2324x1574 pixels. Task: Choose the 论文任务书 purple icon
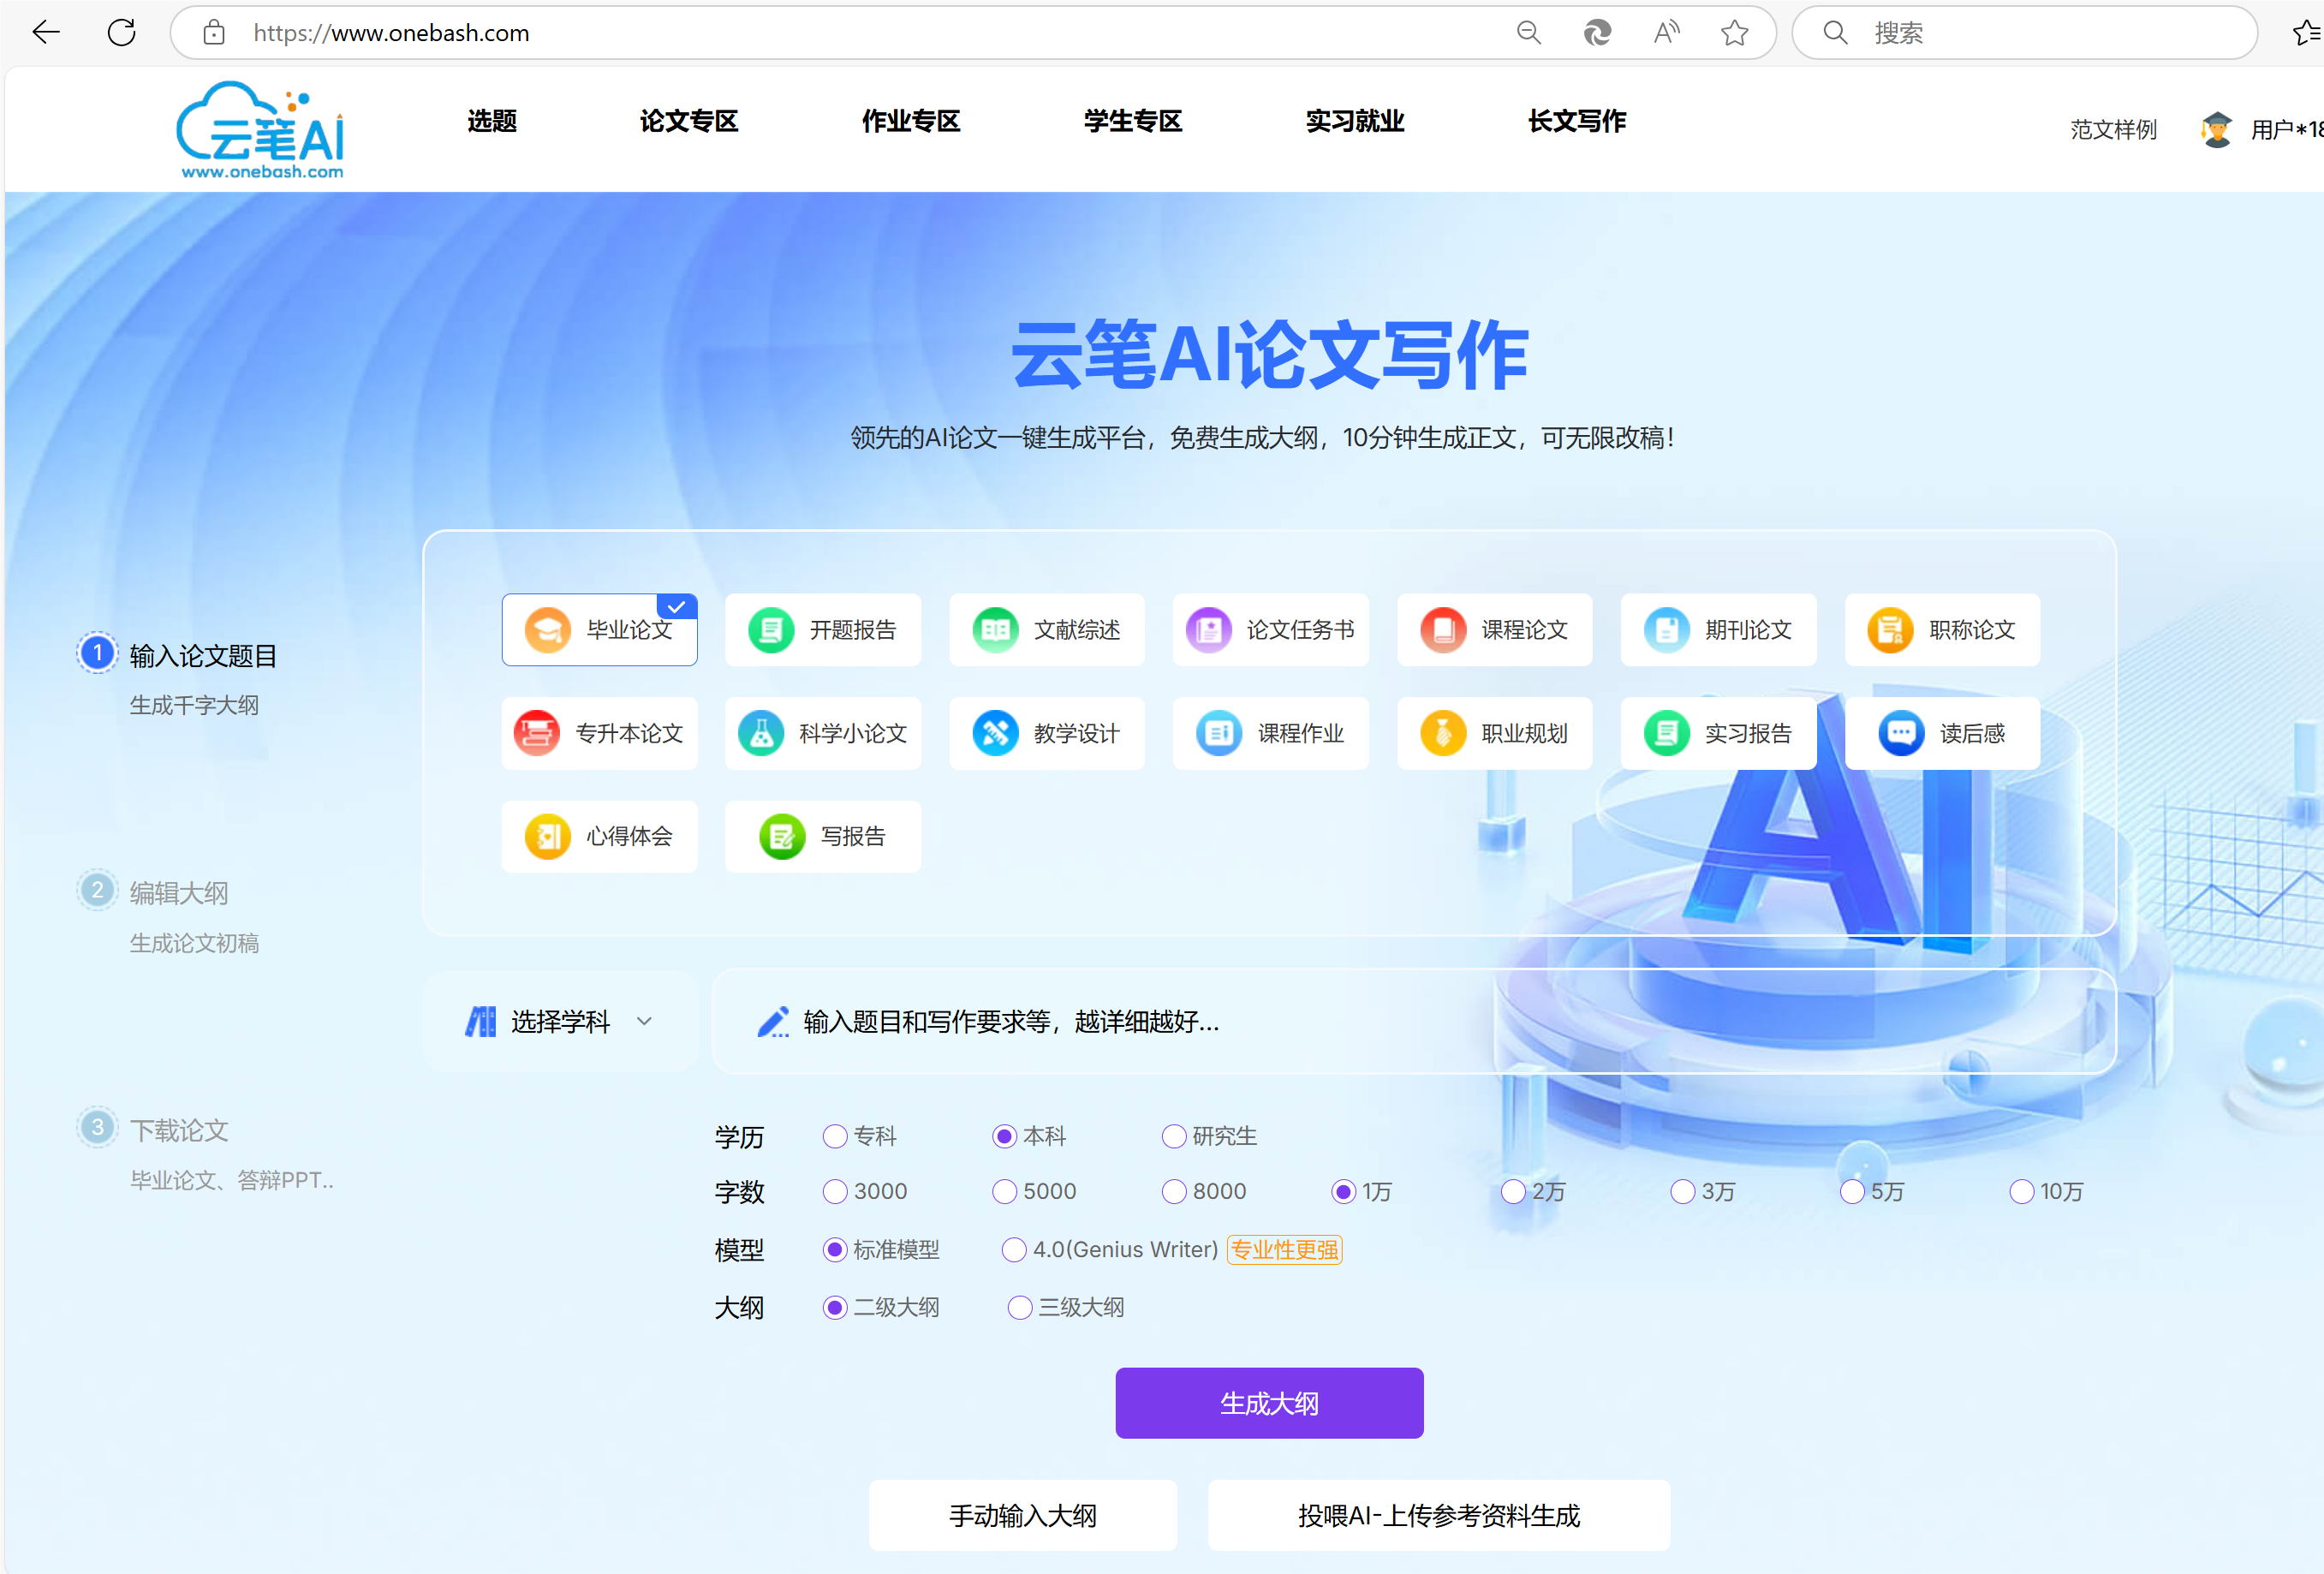[x=1208, y=630]
